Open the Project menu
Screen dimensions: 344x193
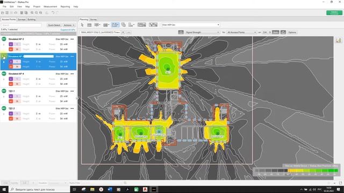pos(37,6)
